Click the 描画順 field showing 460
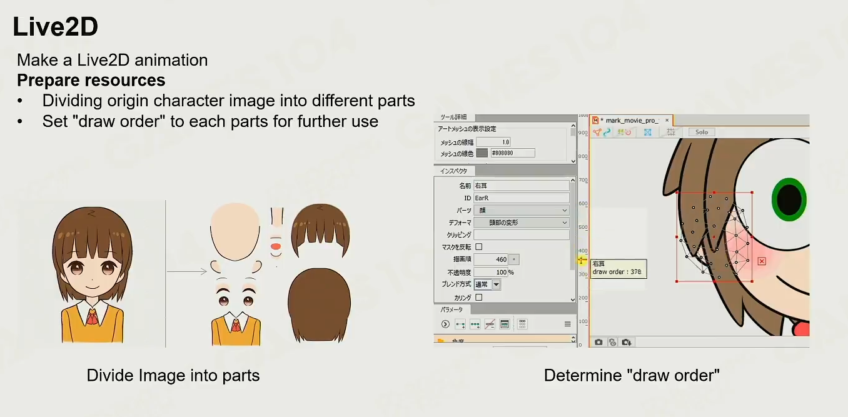Viewport: 848px width, 417px height. [491, 259]
